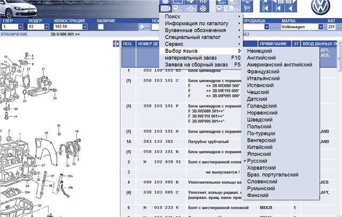Image resolution: width=342 pixels, height=217 pixels.
Task: Choose материальный заказ F10 entry
Action: tap(201, 58)
